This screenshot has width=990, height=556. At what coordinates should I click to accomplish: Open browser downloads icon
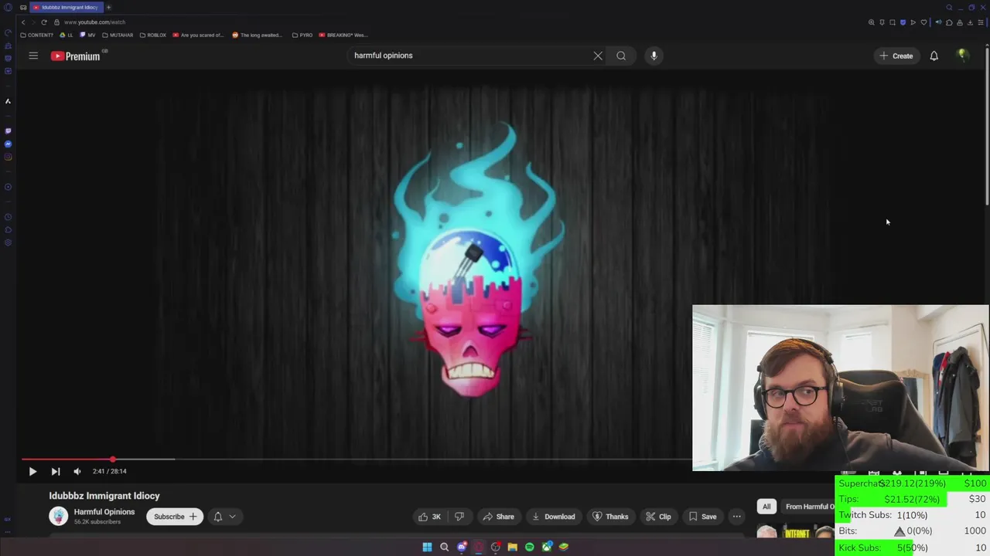pos(970,22)
